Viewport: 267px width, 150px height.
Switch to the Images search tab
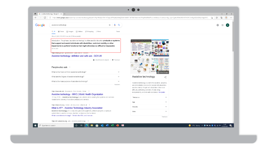click(70, 31)
